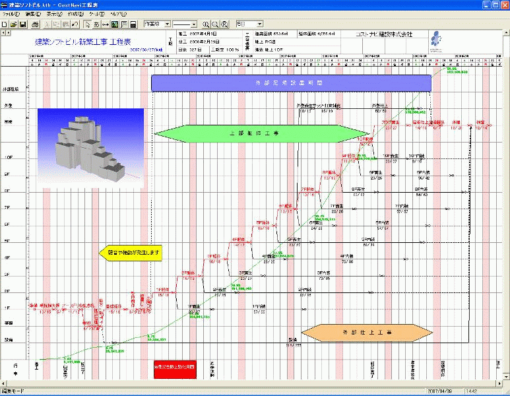Save the schedule with the floppy disk icon
Screen dimensions: 510x396
(x=22, y=24)
